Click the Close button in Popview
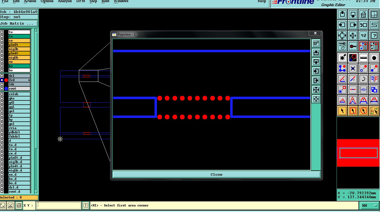This screenshot has width=380, height=212. pyautogui.click(x=216, y=174)
